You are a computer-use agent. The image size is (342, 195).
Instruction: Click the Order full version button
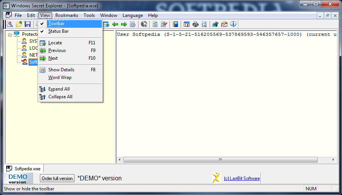(x=57, y=178)
